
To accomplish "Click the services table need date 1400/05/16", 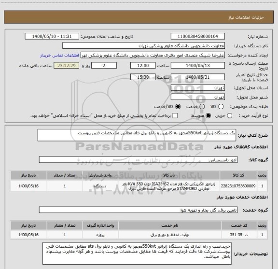I will (28, 235).
